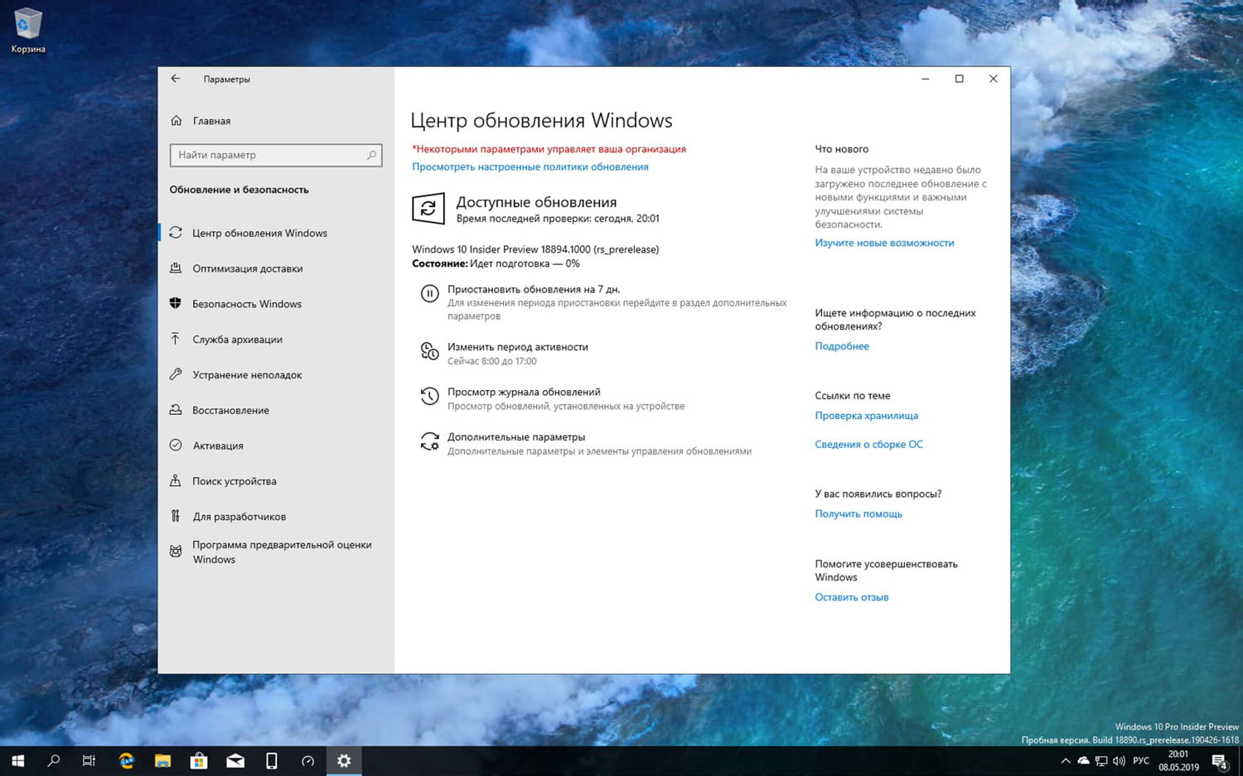The width and height of the screenshot is (1243, 776).
Task: Open Оптимизация доставки settings icon
Action: tap(177, 268)
